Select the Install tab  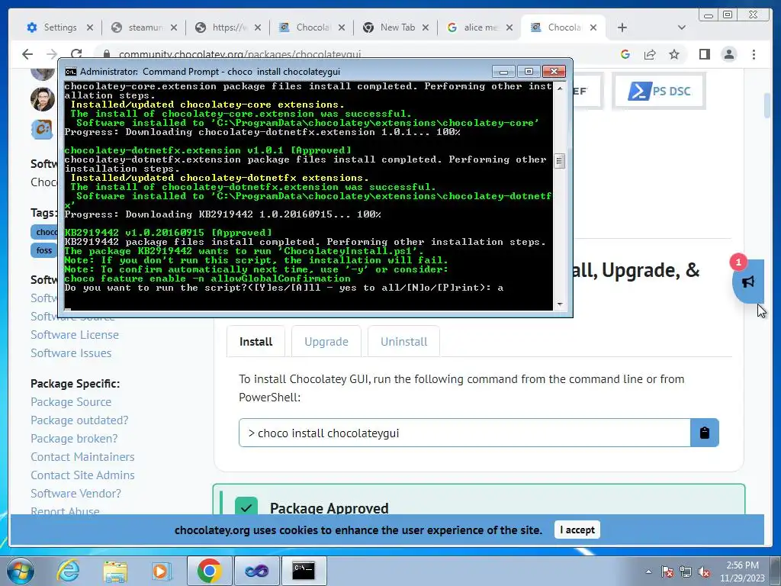[x=256, y=342]
